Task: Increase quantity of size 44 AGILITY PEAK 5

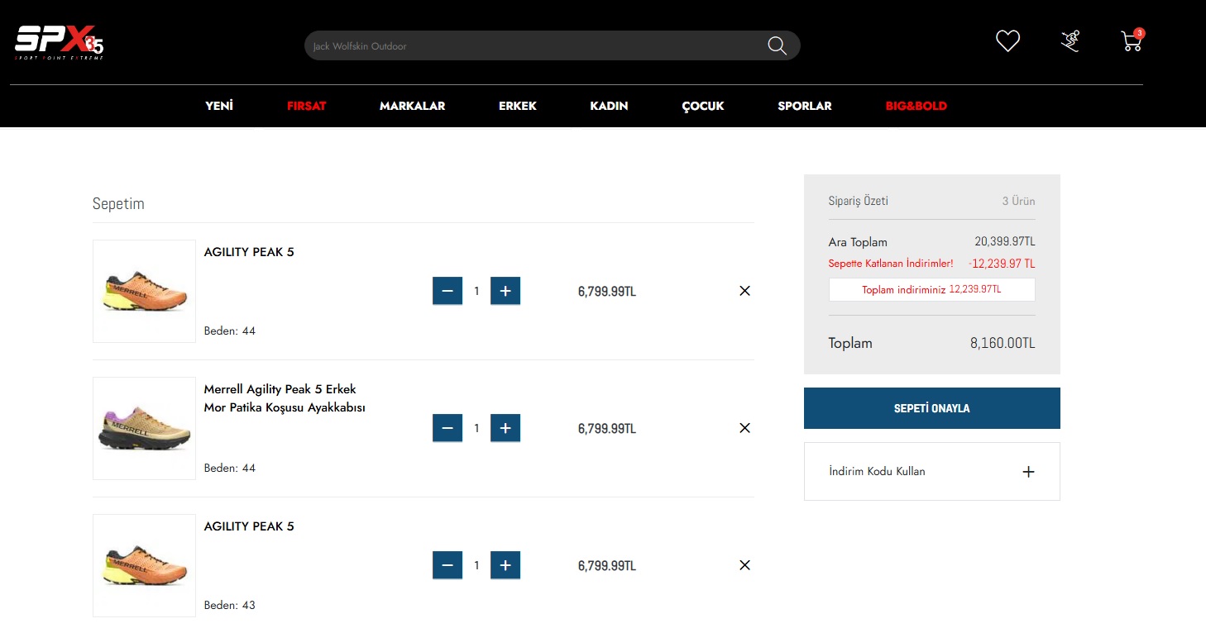Action: tap(505, 291)
